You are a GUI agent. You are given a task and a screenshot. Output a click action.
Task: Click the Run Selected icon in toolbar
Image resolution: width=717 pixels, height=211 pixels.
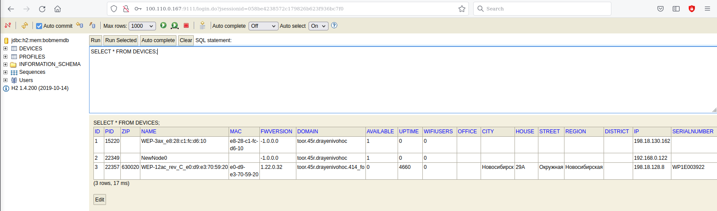pos(175,26)
